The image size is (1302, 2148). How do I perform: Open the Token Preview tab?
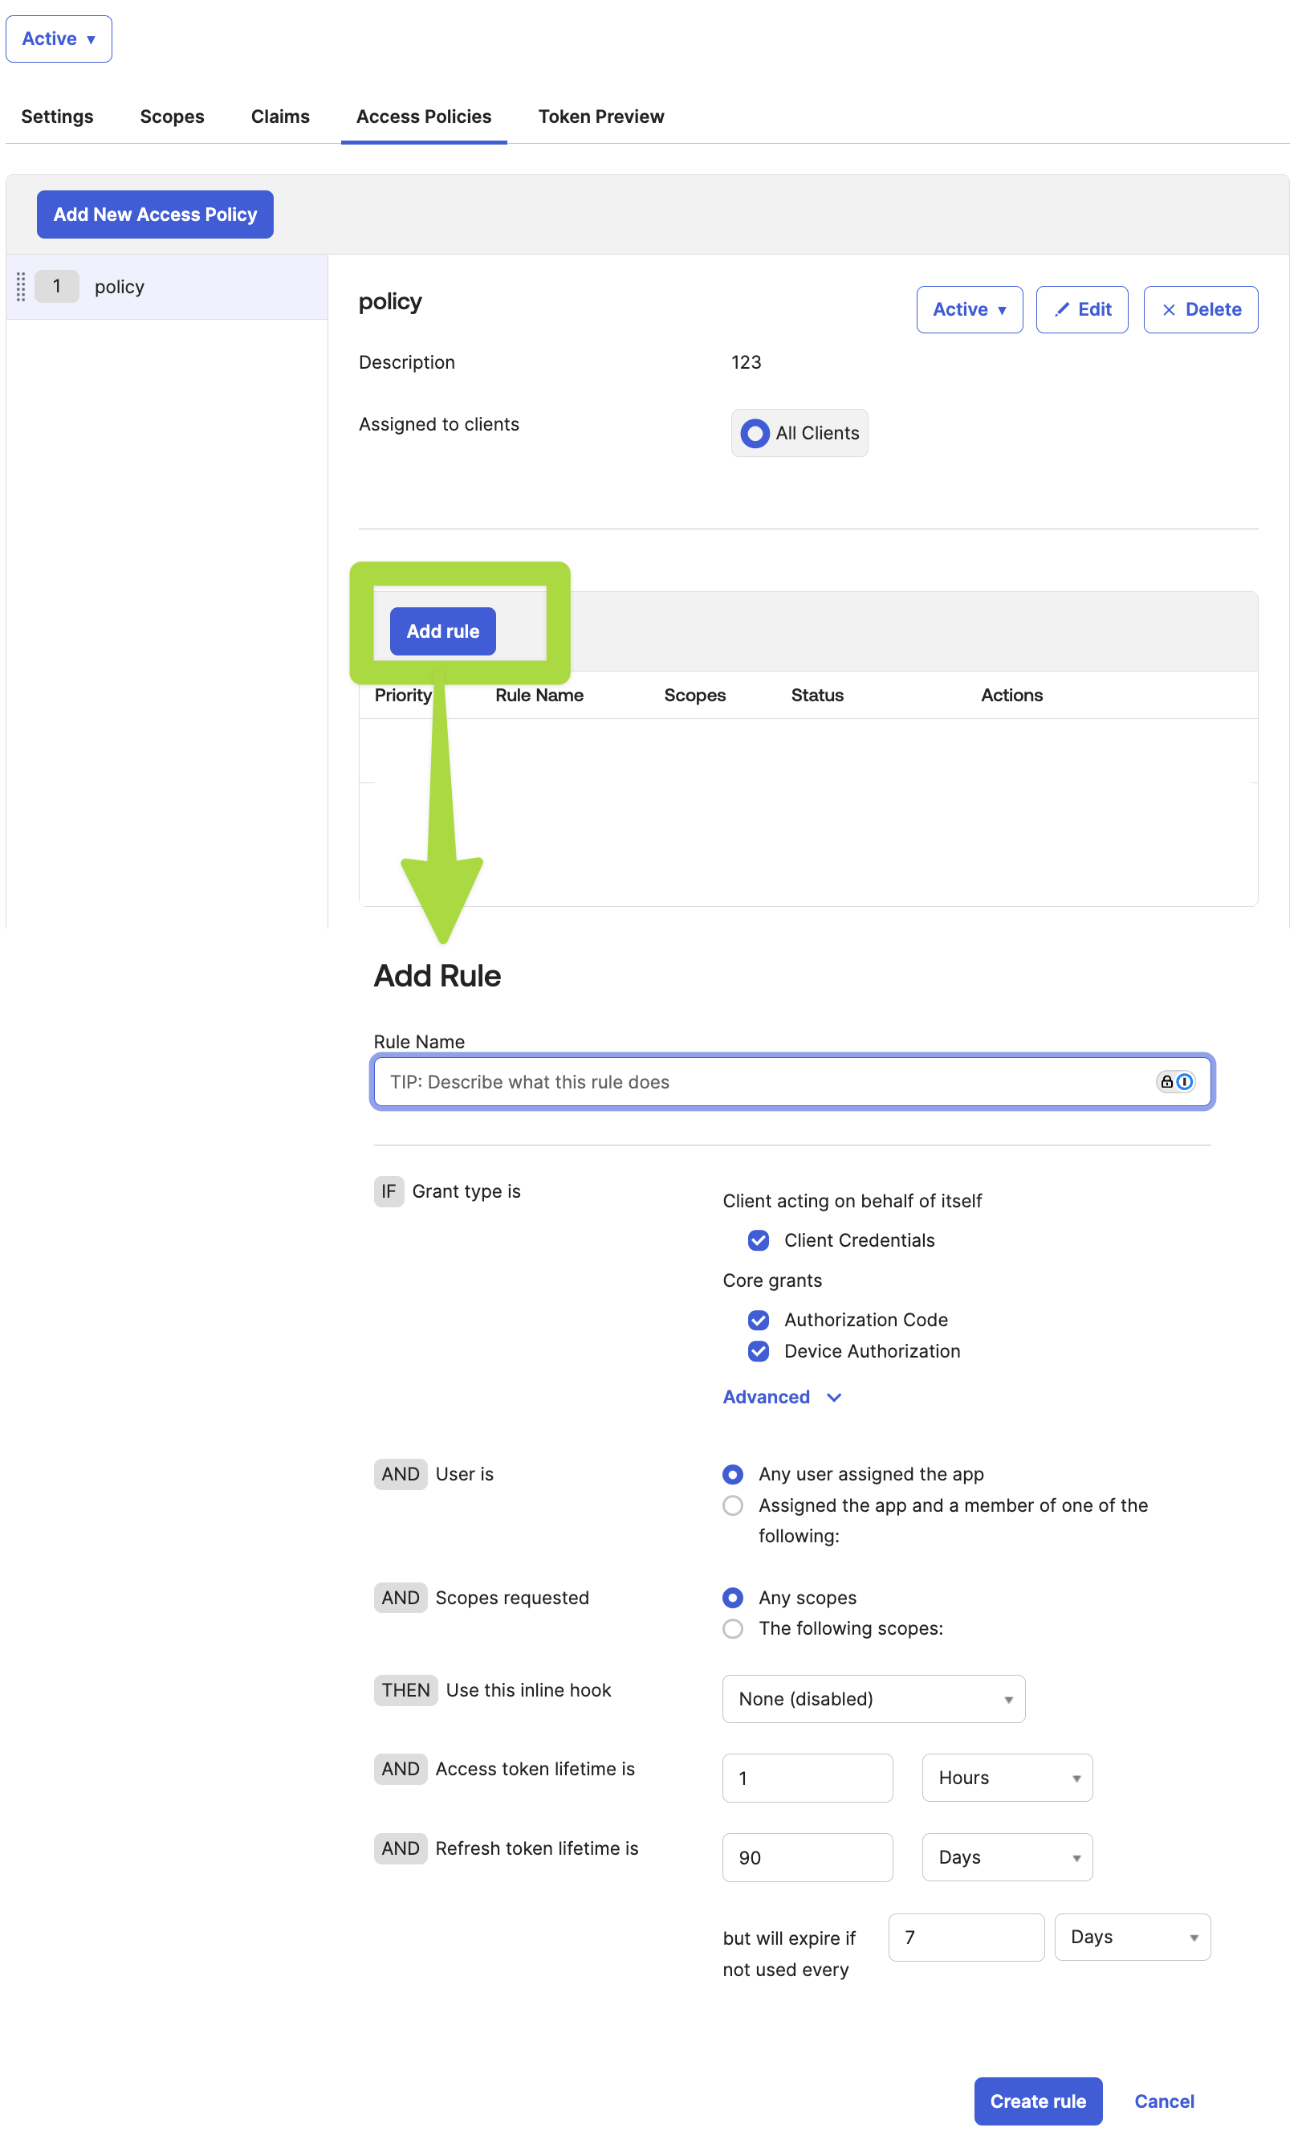[x=601, y=116]
